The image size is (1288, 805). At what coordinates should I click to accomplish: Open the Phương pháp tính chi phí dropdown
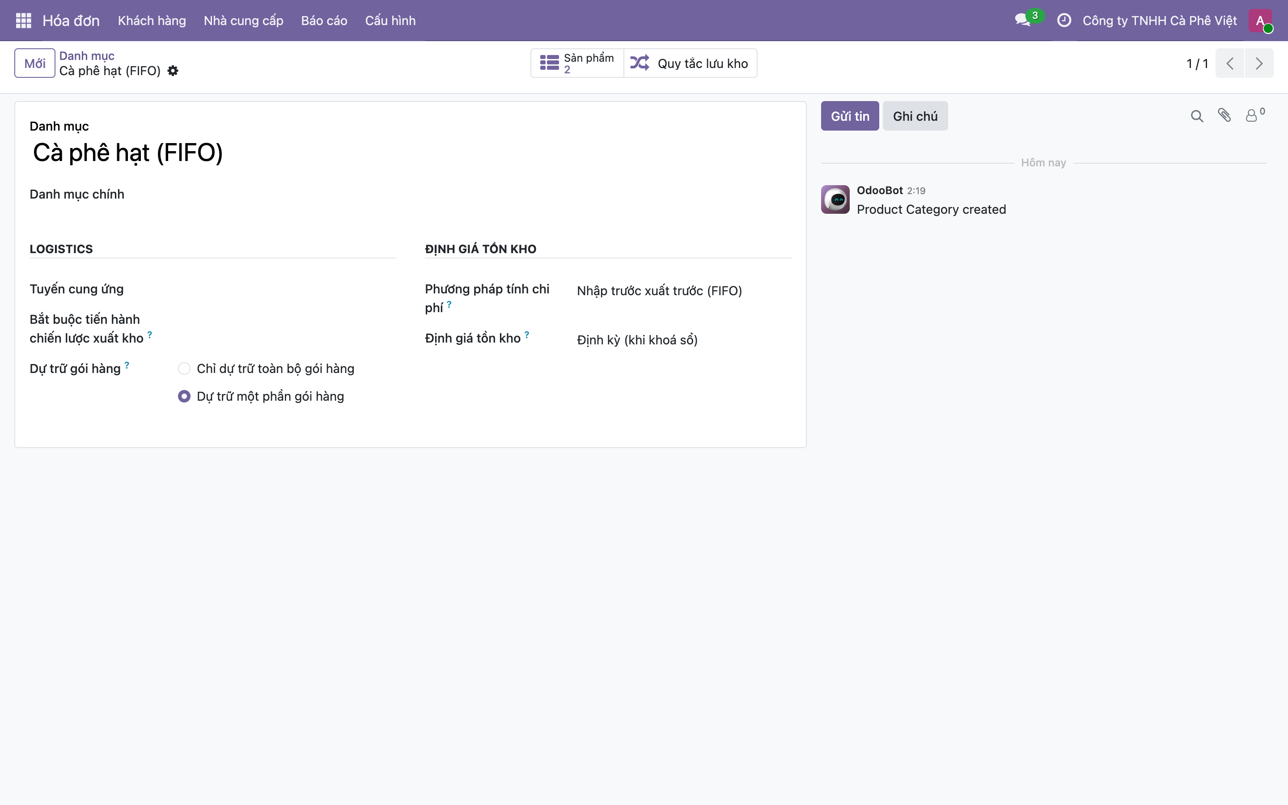pos(683,291)
